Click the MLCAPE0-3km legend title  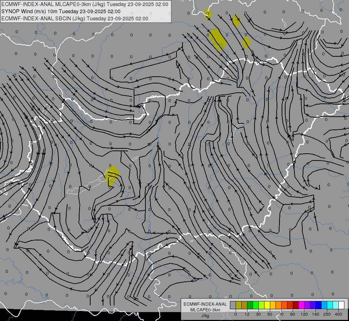pos(205,310)
